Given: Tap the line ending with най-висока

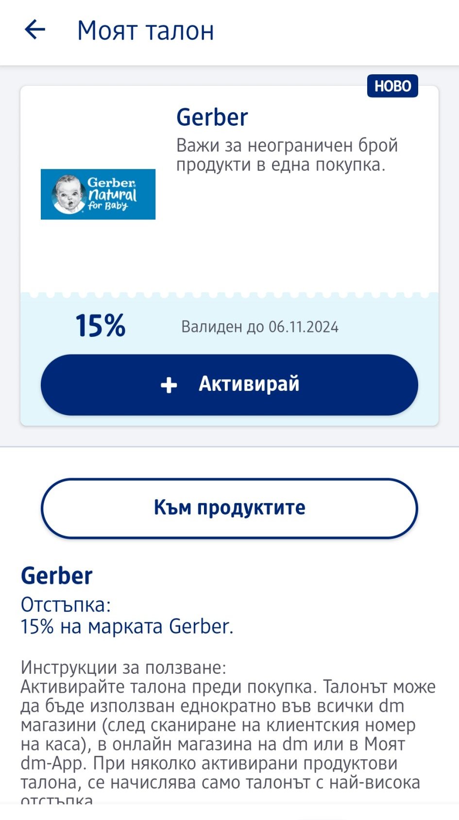Looking at the screenshot, I should 220,783.
